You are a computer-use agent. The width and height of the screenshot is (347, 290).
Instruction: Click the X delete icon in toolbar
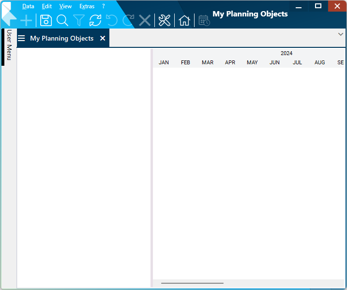click(145, 20)
